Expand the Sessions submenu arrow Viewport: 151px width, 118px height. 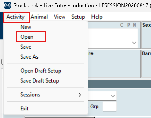pos(80,95)
